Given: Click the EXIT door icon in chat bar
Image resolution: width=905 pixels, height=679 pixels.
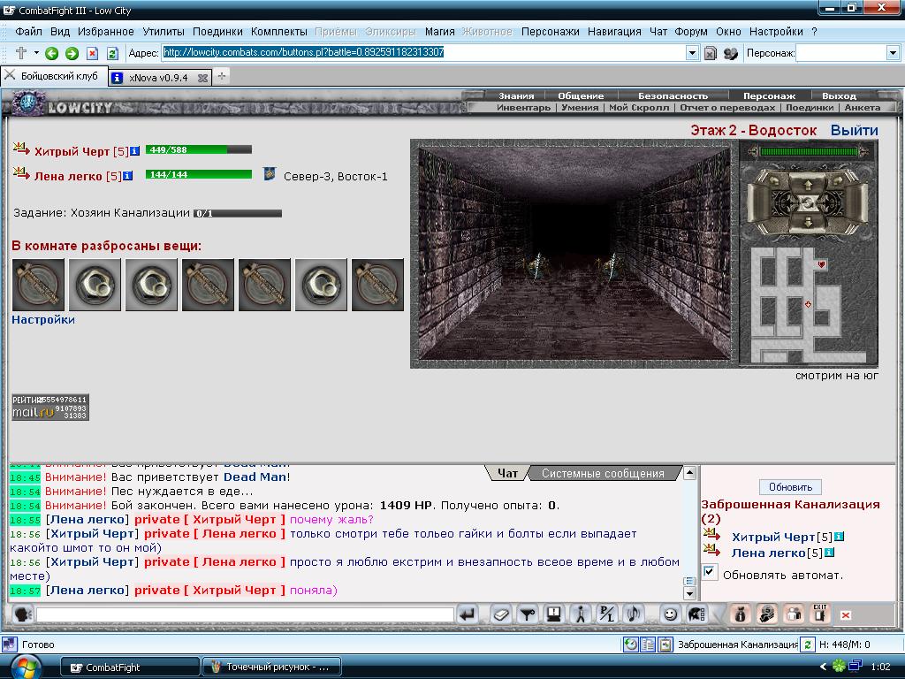Looking at the screenshot, I should (819, 614).
